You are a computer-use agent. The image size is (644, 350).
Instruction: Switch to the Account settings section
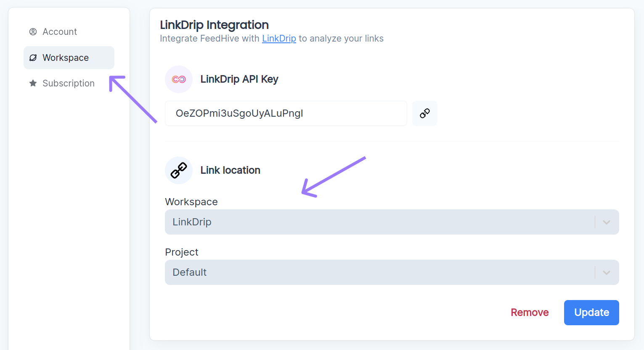pyautogui.click(x=59, y=31)
